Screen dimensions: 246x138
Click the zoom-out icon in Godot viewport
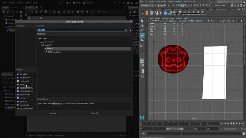point(30,18)
